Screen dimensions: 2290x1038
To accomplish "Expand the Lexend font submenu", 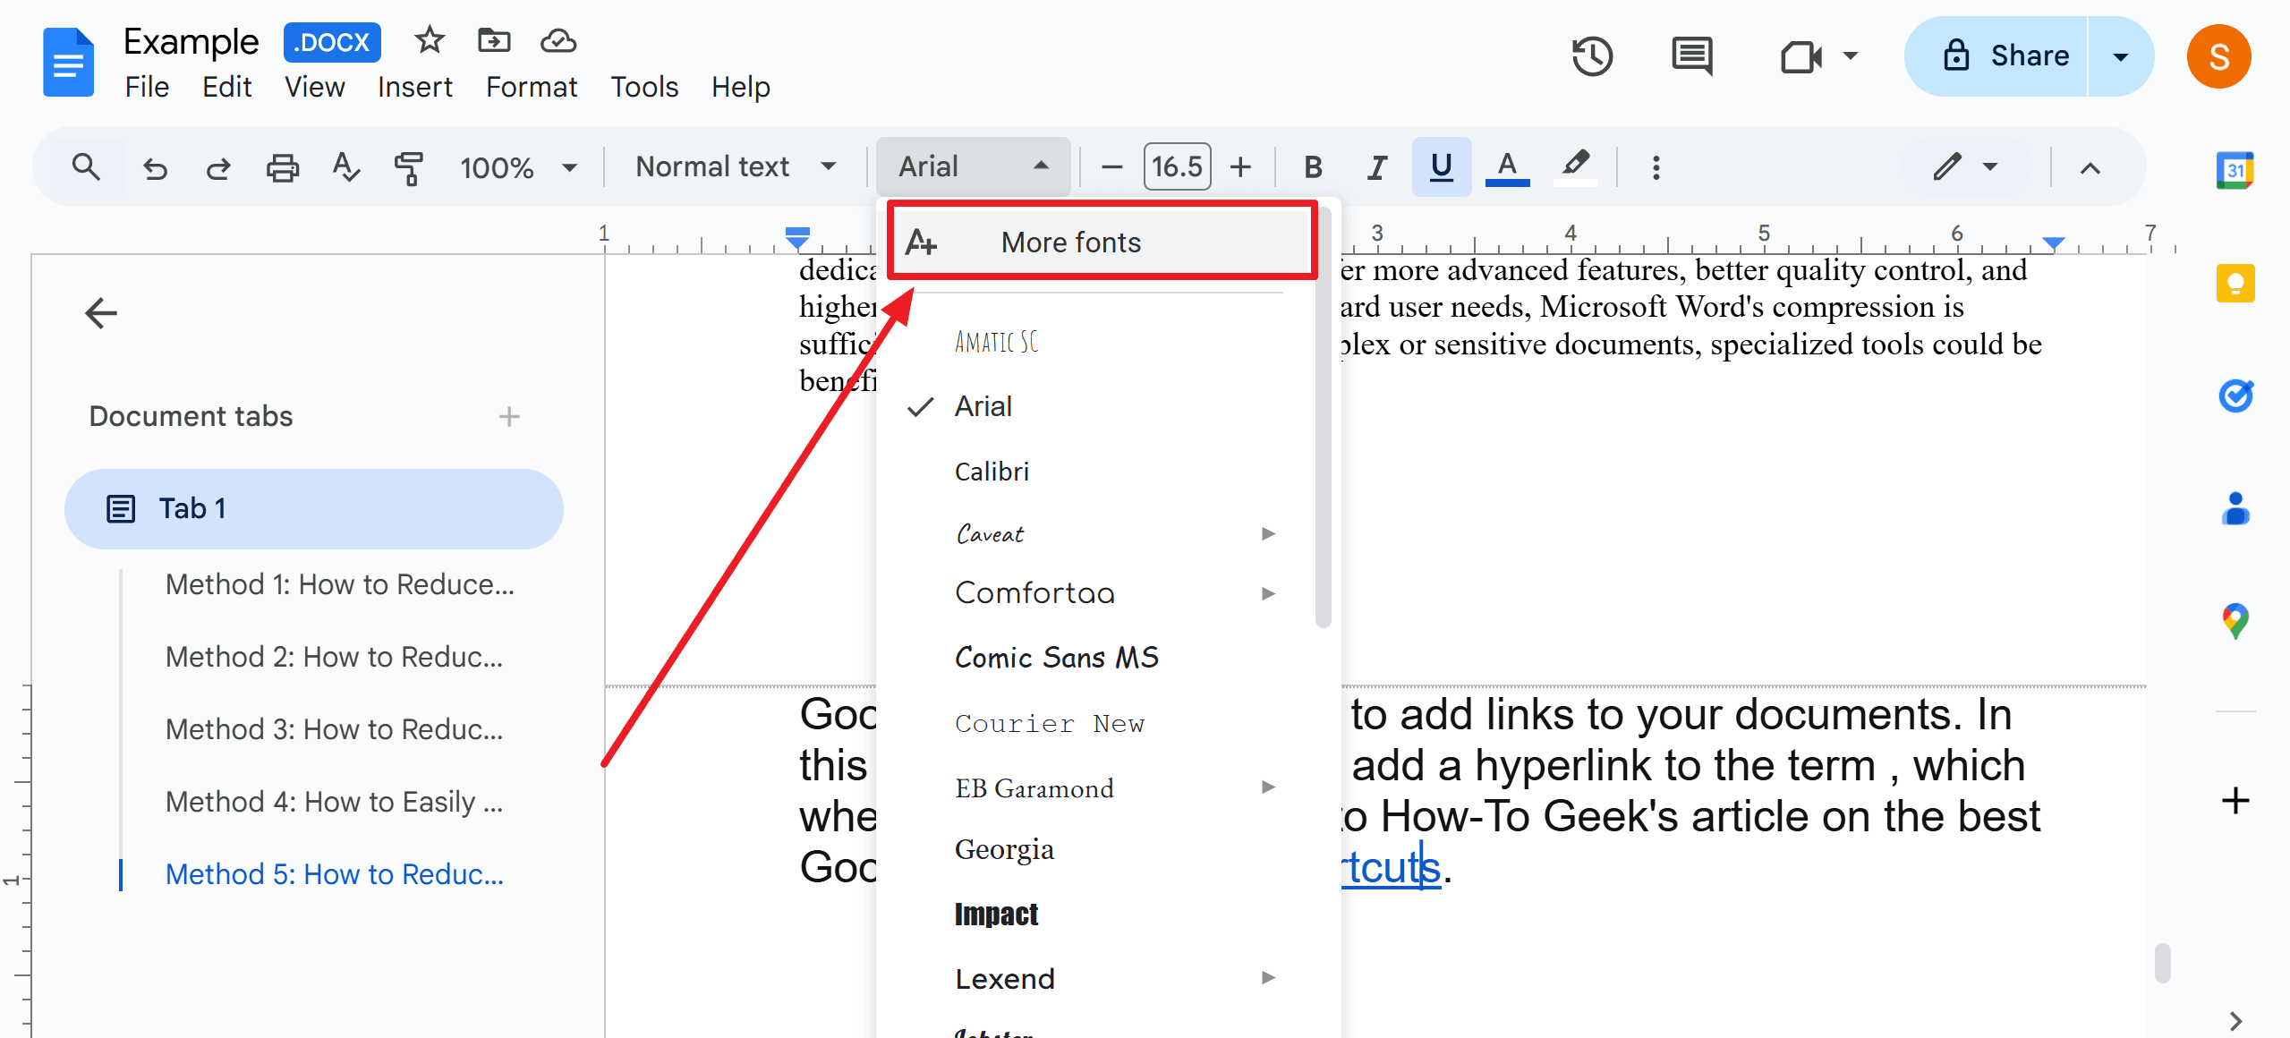I will 1269,980.
